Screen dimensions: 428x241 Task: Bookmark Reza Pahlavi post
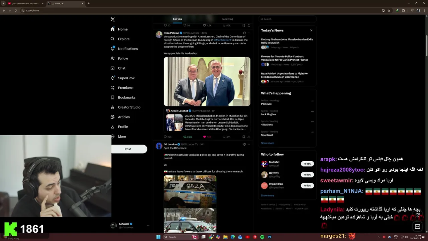(x=243, y=137)
